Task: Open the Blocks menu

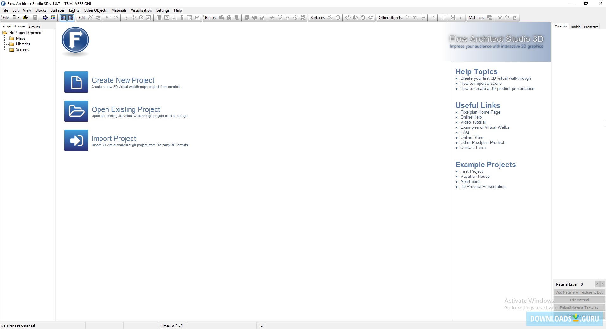Action: tap(41, 10)
